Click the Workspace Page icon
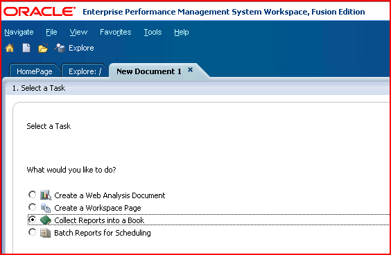Image resolution: width=391 pixels, height=255 pixels. point(46,208)
